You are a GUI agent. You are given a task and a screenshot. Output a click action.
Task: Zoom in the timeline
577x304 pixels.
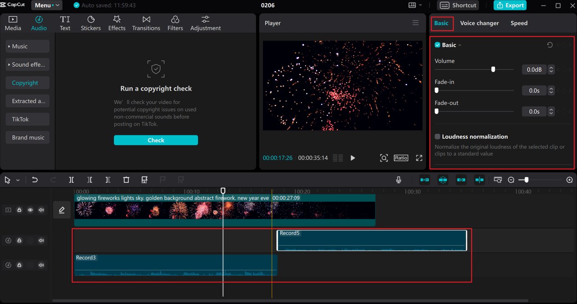pyautogui.click(x=569, y=180)
